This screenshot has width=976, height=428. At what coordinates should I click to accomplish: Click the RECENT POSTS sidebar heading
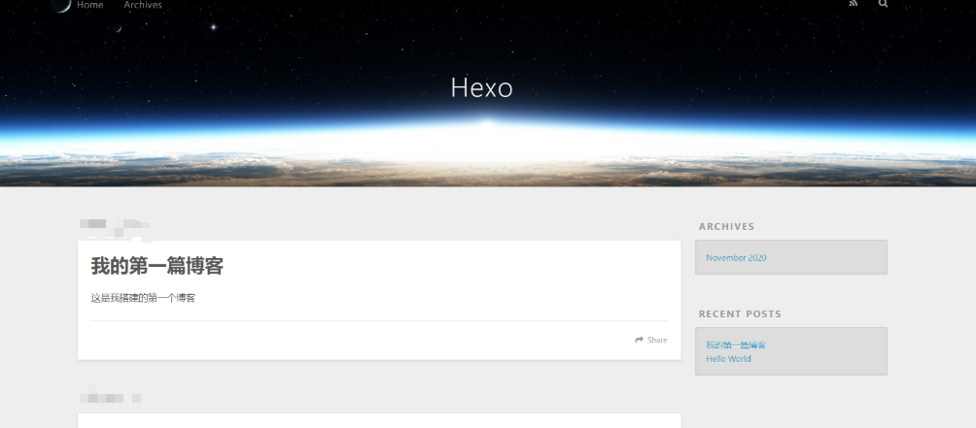[740, 314]
